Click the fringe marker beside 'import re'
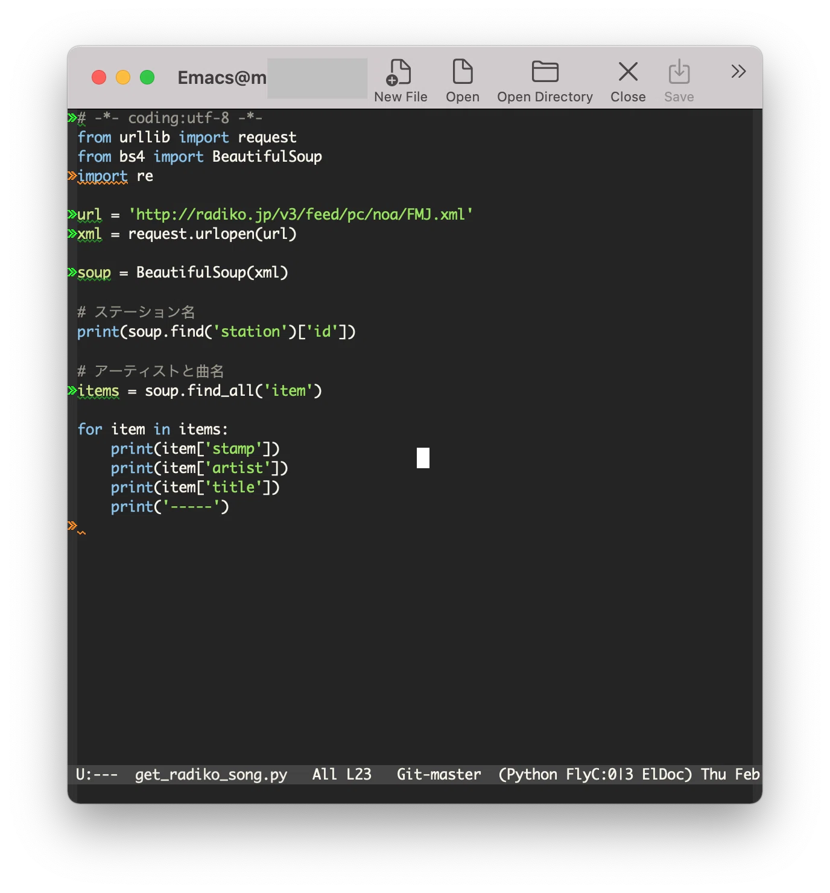This screenshot has height=893, width=830. pyautogui.click(x=72, y=176)
